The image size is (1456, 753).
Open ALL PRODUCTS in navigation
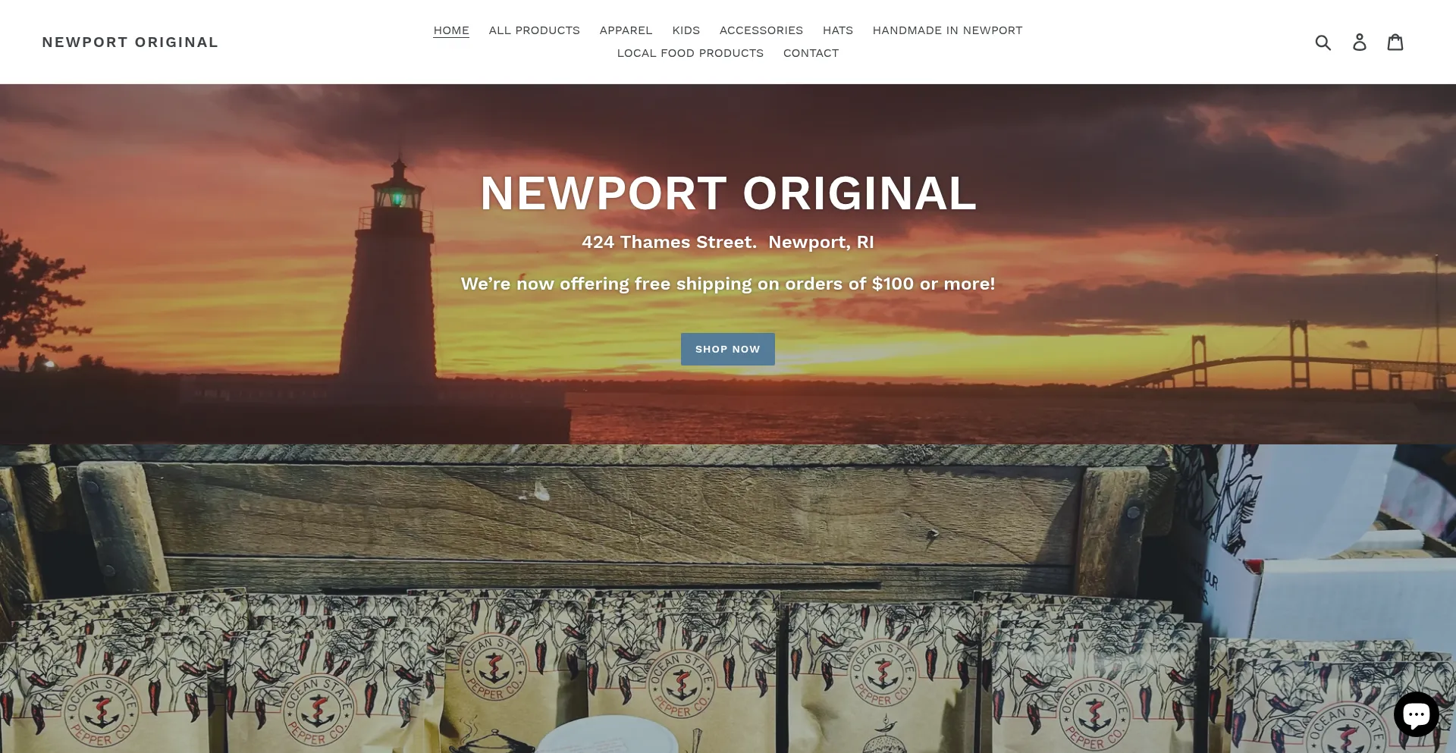[x=535, y=30]
